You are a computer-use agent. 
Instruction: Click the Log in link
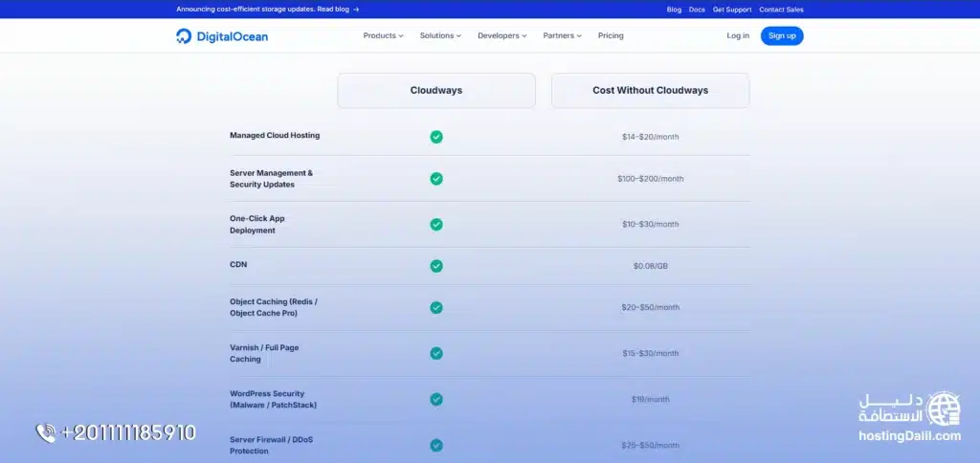point(738,36)
